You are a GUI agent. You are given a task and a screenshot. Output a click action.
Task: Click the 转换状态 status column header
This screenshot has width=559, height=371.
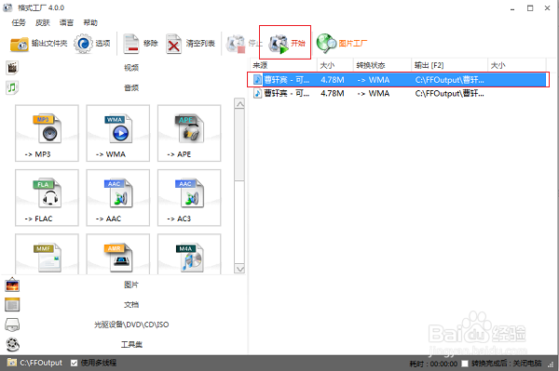[382, 65]
